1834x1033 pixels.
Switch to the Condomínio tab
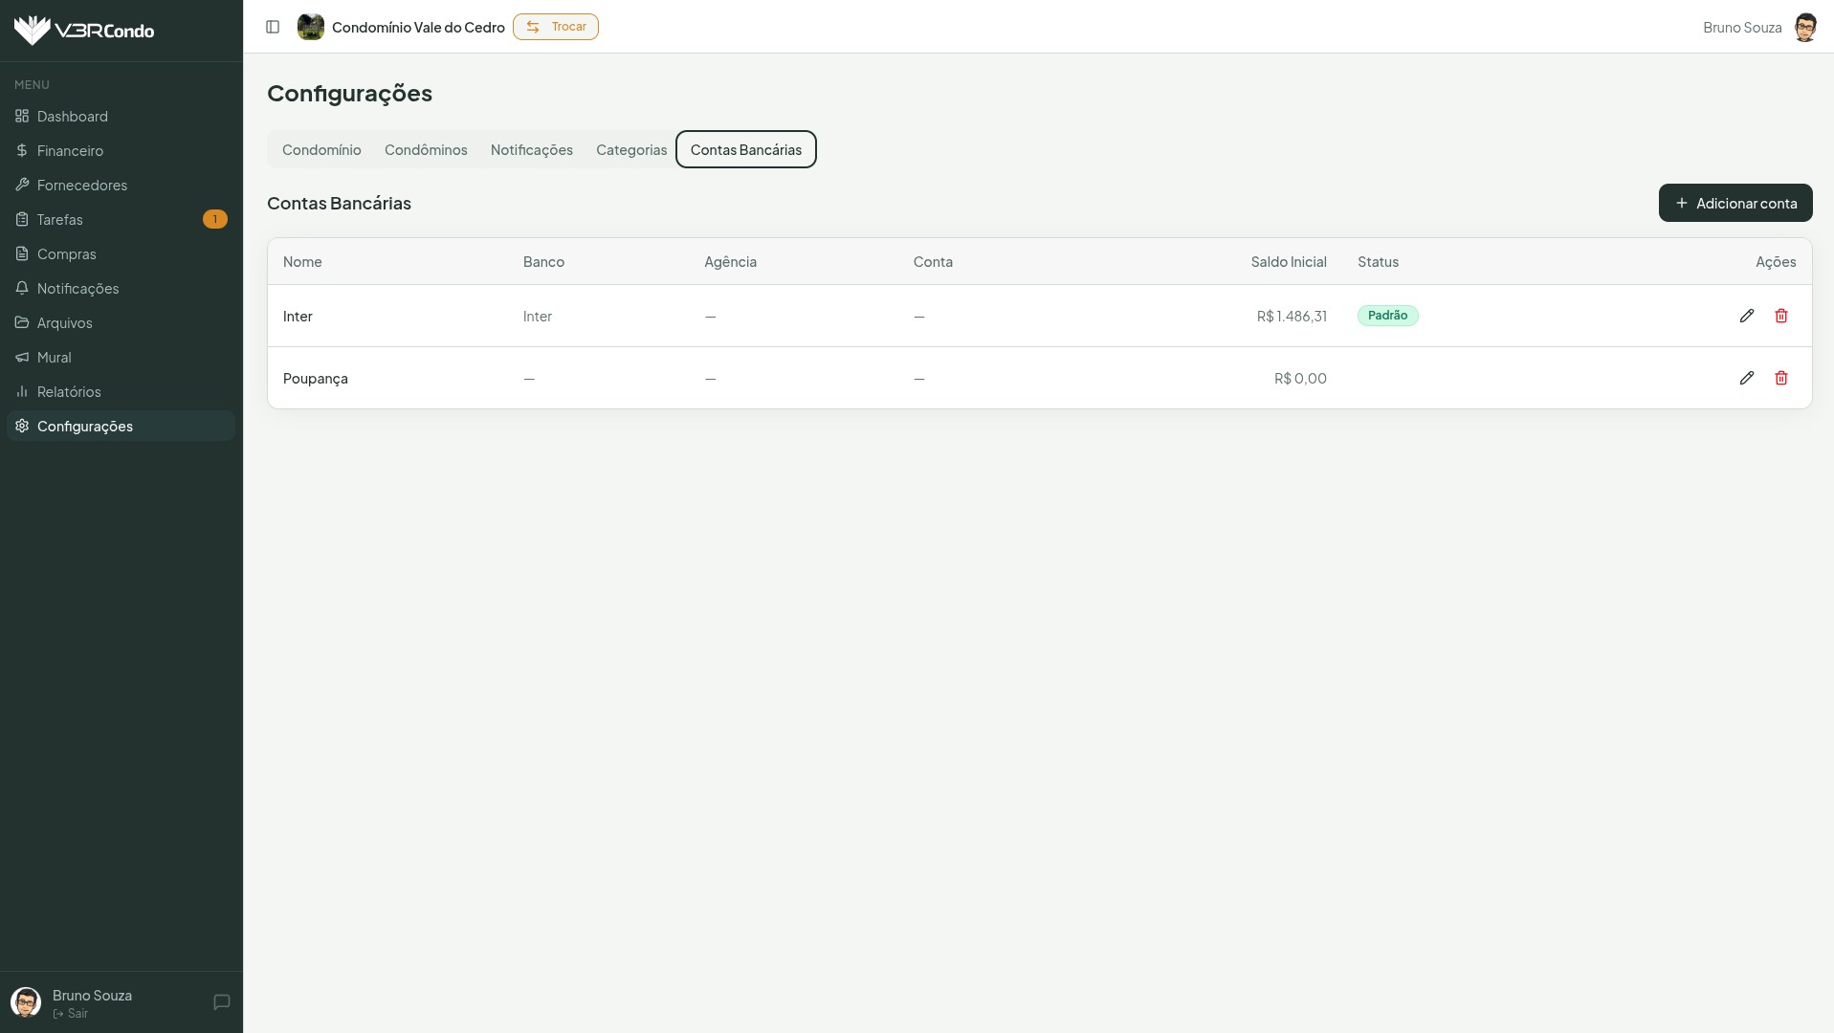321,149
